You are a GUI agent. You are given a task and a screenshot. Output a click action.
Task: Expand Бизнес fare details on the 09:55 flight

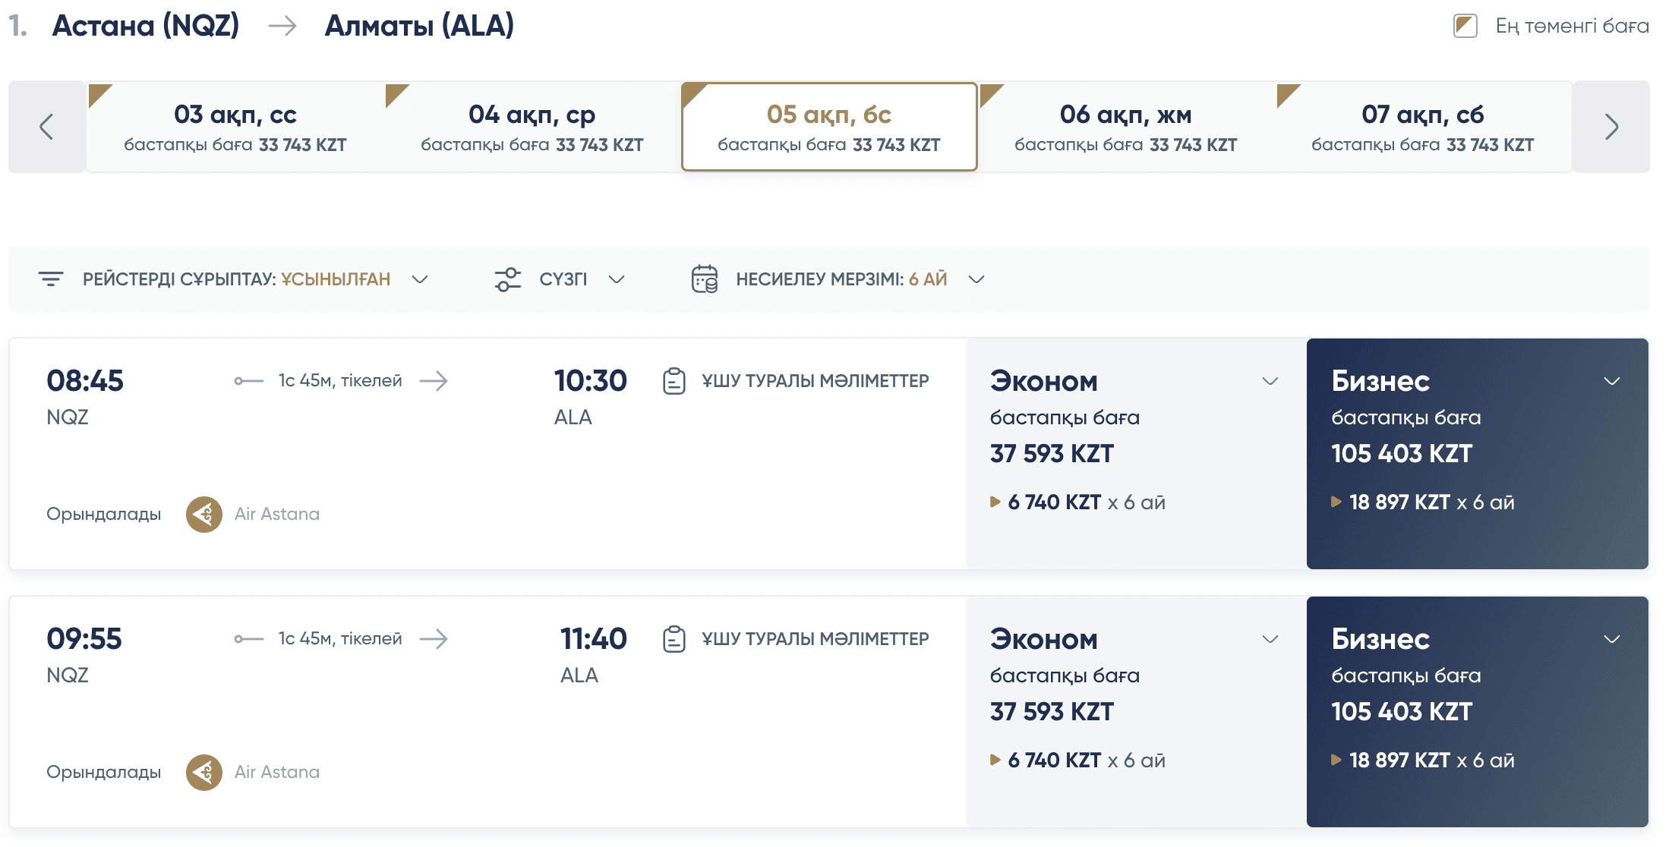(x=1613, y=639)
